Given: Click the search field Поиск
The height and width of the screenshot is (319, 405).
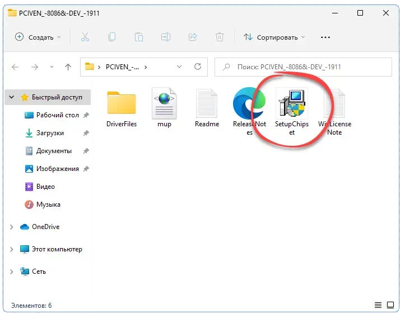Looking at the screenshot, I should coord(303,67).
